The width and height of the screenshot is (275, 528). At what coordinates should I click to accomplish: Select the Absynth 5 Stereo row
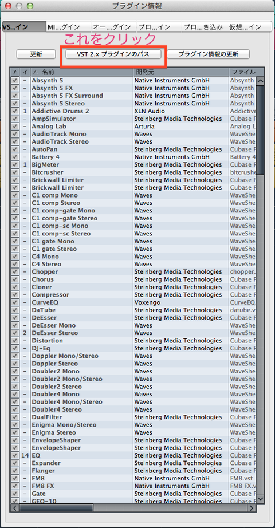pos(134,104)
